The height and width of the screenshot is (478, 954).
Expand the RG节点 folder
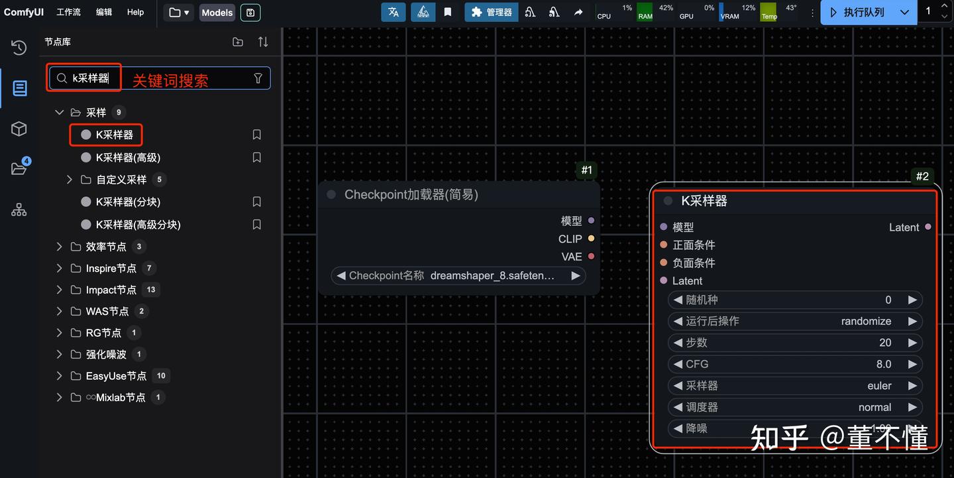(x=60, y=333)
